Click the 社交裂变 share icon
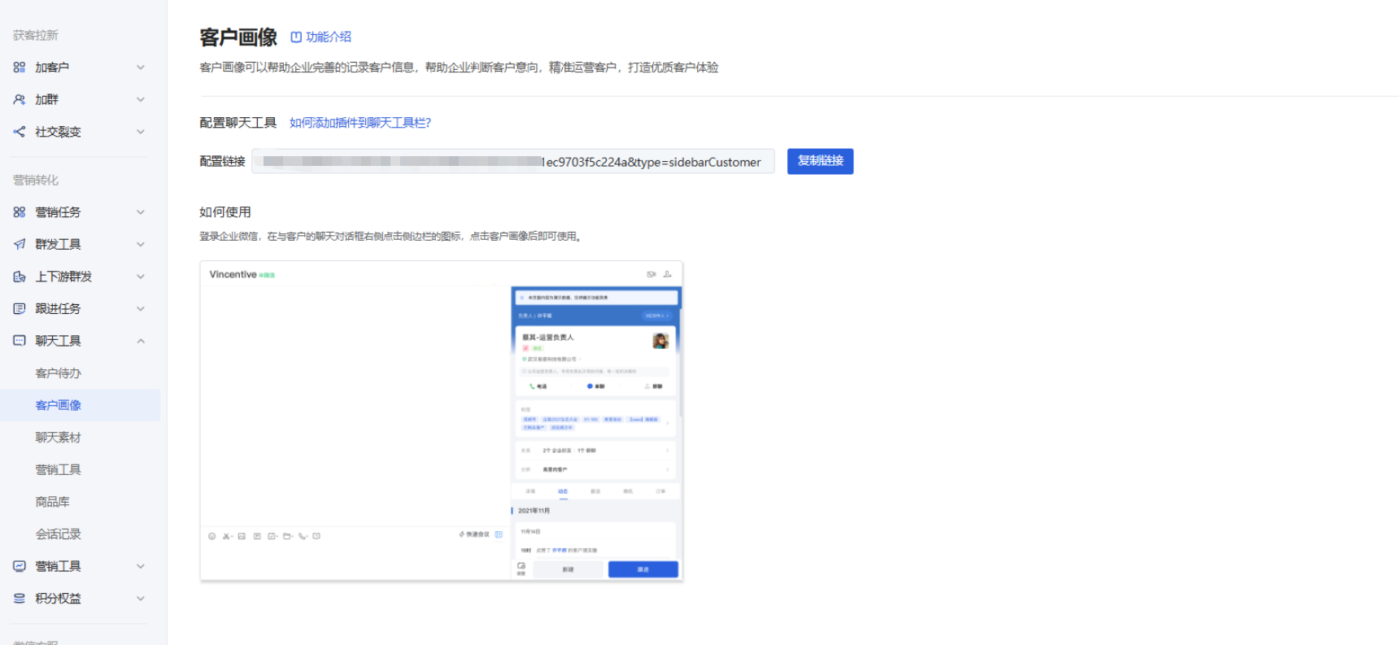This screenshot has height=645, width=1399. 20,132
